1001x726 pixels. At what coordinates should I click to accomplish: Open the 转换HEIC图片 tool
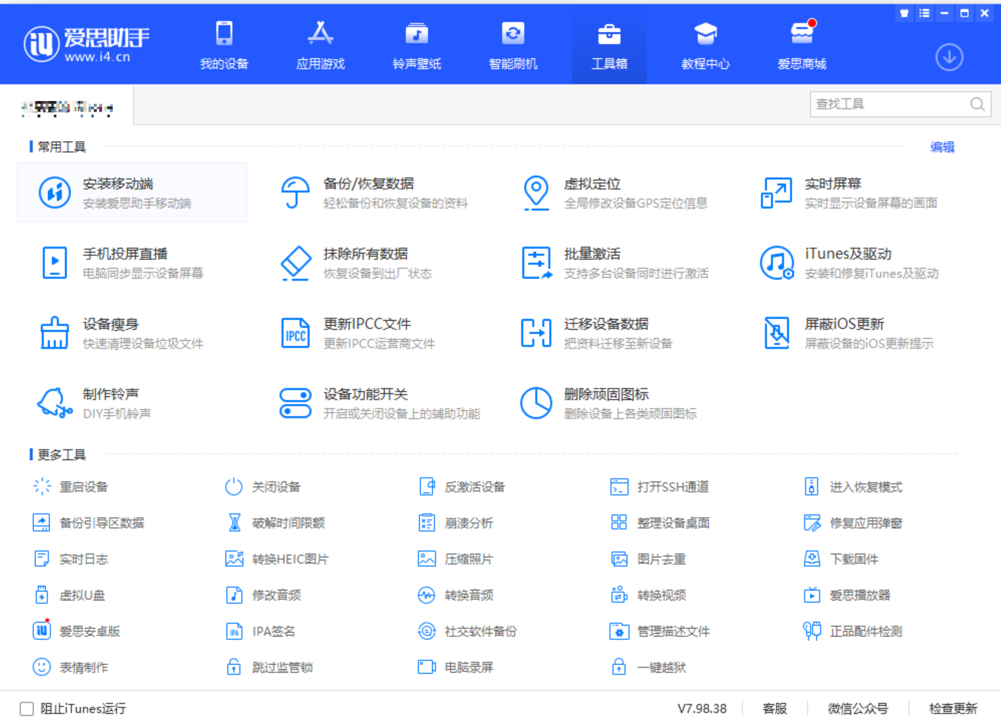click(277, 559)
